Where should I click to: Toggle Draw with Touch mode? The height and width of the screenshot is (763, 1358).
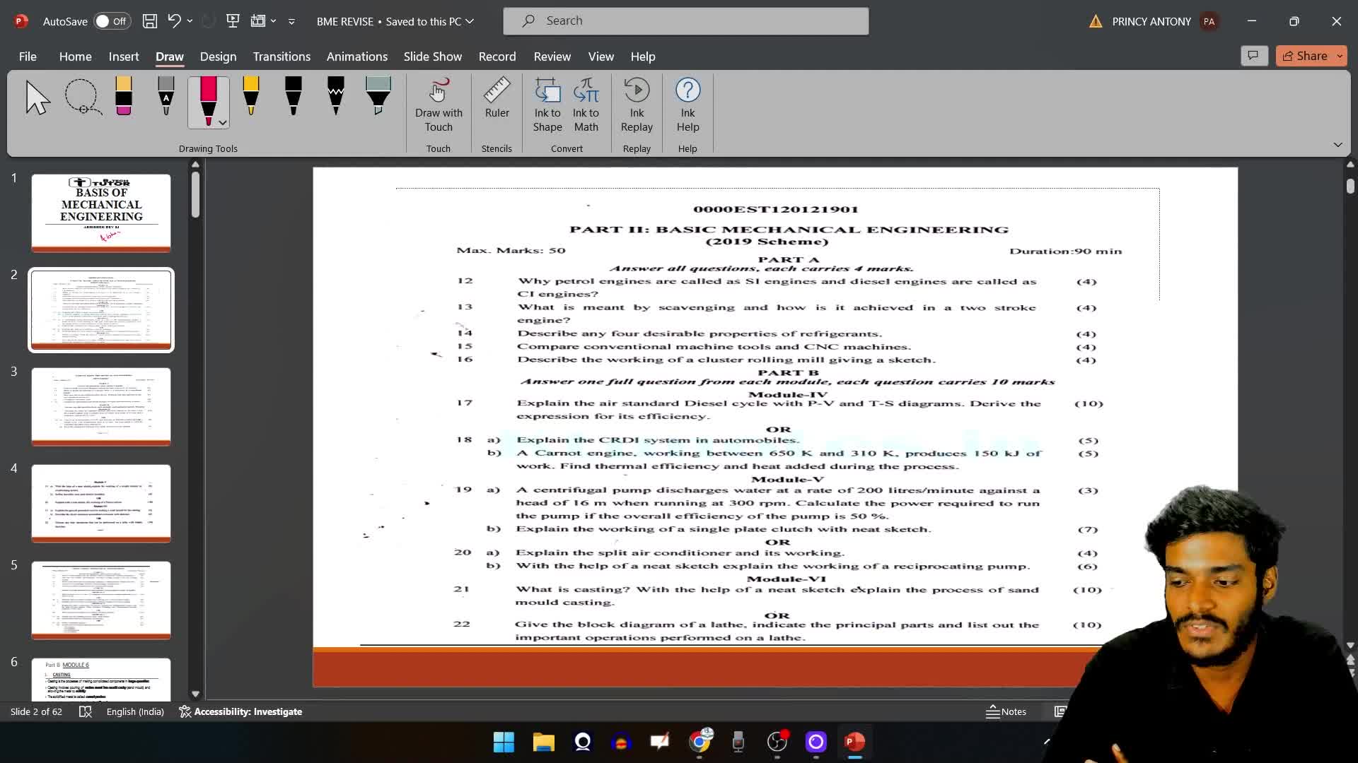click(439, 105)
